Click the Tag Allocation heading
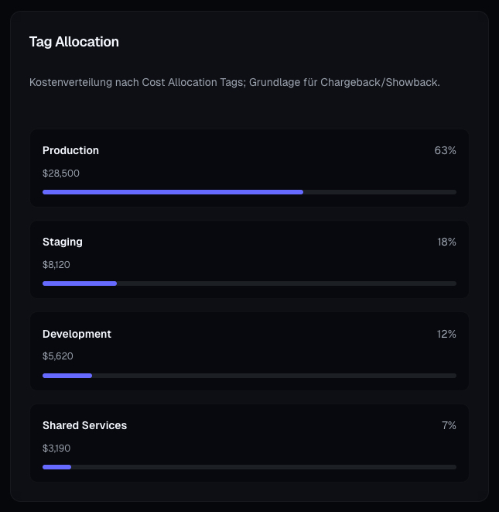This screenshot has width=499, height=512. (74, 42)
